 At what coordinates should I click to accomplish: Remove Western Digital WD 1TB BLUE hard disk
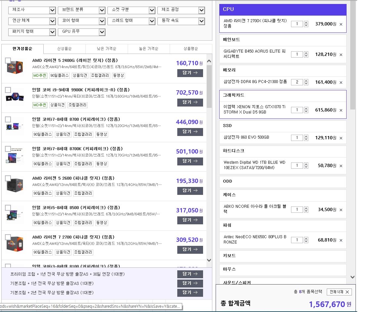(341, 166)
